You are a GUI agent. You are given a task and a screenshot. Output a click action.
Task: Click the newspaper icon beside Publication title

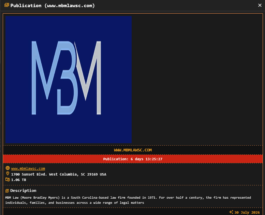click(6, 5)
